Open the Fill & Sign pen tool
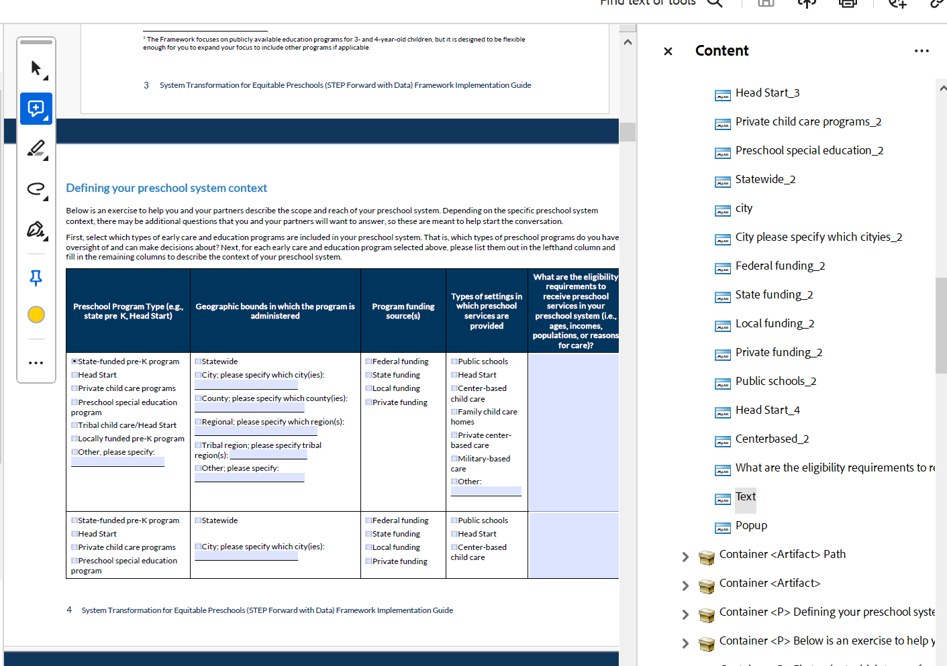Screen dimensions: 947x666 pos(36,231)
